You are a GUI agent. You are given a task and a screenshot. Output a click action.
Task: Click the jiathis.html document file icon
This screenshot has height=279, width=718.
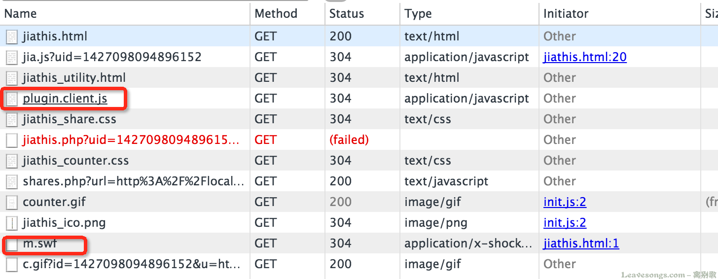[x=12, y=36]
